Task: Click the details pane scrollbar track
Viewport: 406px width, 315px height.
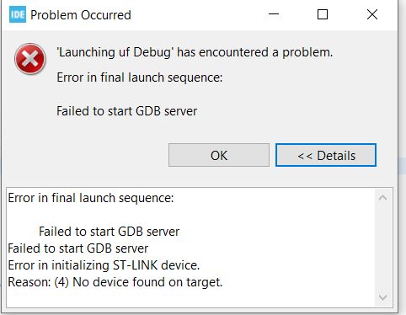Action: (x=382, y=248)
